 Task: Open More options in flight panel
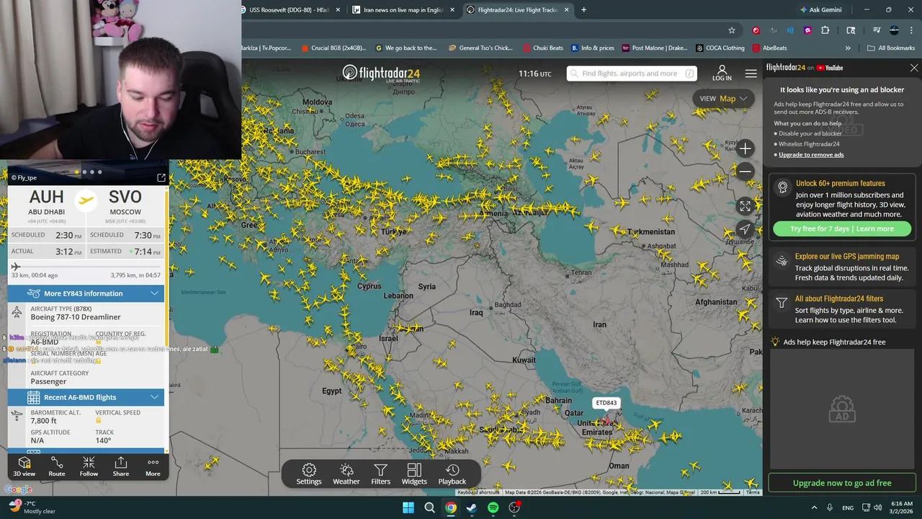(153, 466)
